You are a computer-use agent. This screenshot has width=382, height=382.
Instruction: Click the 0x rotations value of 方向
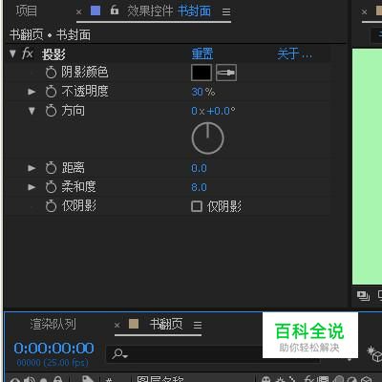click(x=198, y=111)
